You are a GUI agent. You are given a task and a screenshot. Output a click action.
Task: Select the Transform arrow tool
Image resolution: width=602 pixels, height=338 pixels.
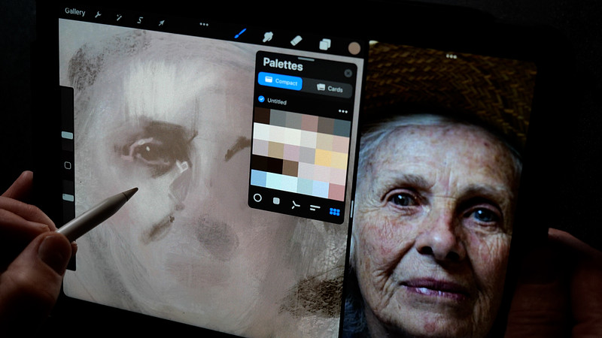(161, 21)
